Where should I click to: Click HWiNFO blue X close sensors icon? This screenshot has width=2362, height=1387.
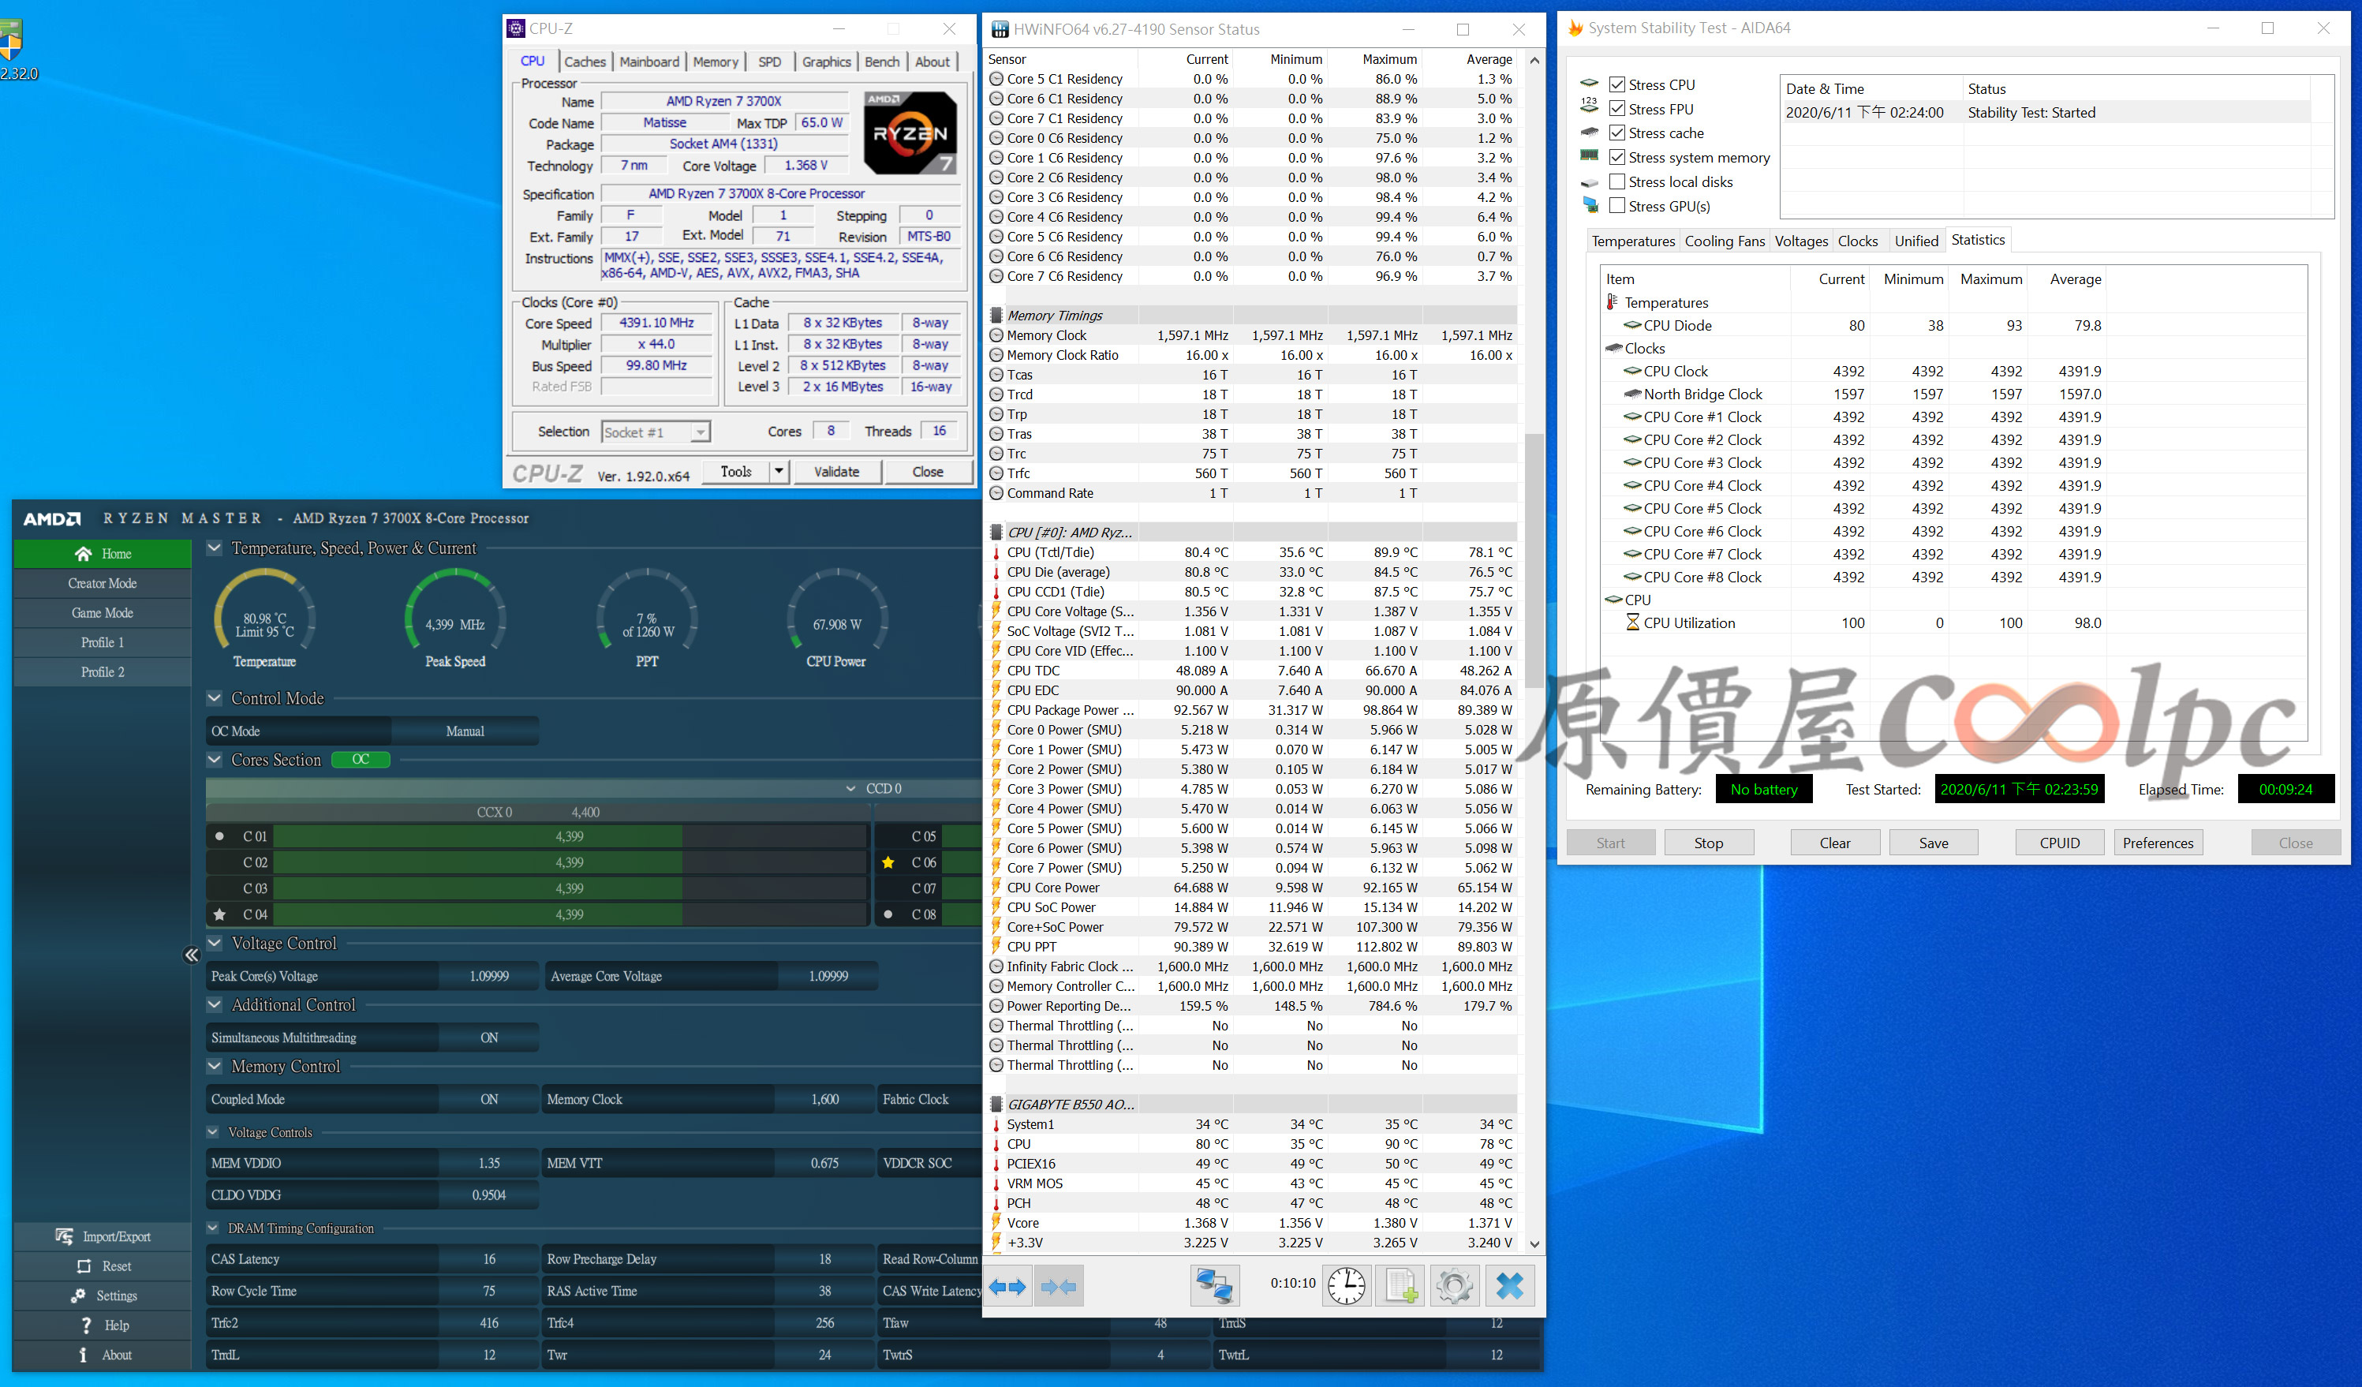(x=1509, y=1286)
